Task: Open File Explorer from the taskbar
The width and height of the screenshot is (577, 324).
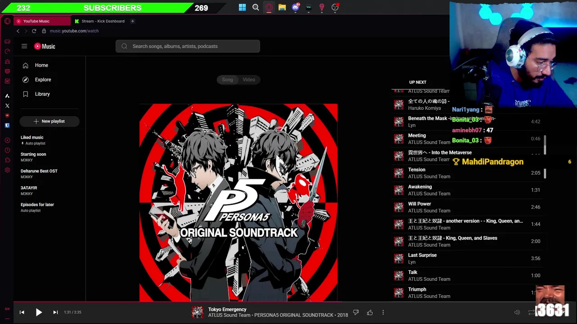Action: click(x=282, y=7)
